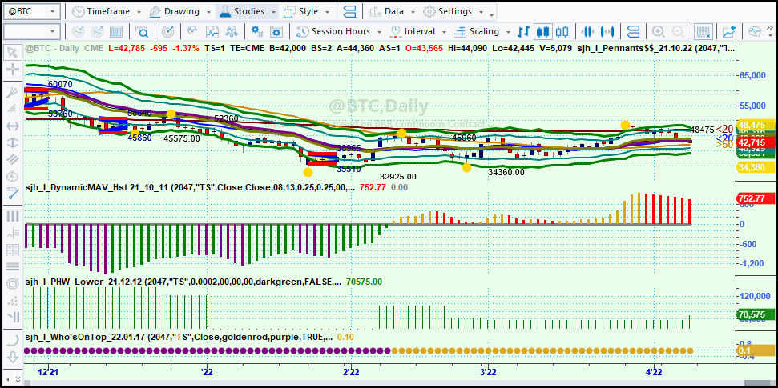Expand the Style dropdown arrow

point(327,11)
